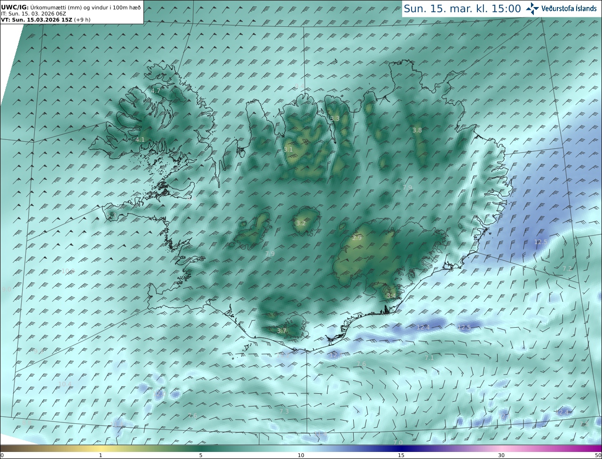Image resolution: width=602 pixels, height=459 pixels.
Task: Click the 3.4 value on the map
Action: coord(391,296)
